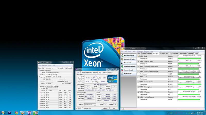
Task: Click the CPU - Integer Math chip icon
Action: [139, 61]
